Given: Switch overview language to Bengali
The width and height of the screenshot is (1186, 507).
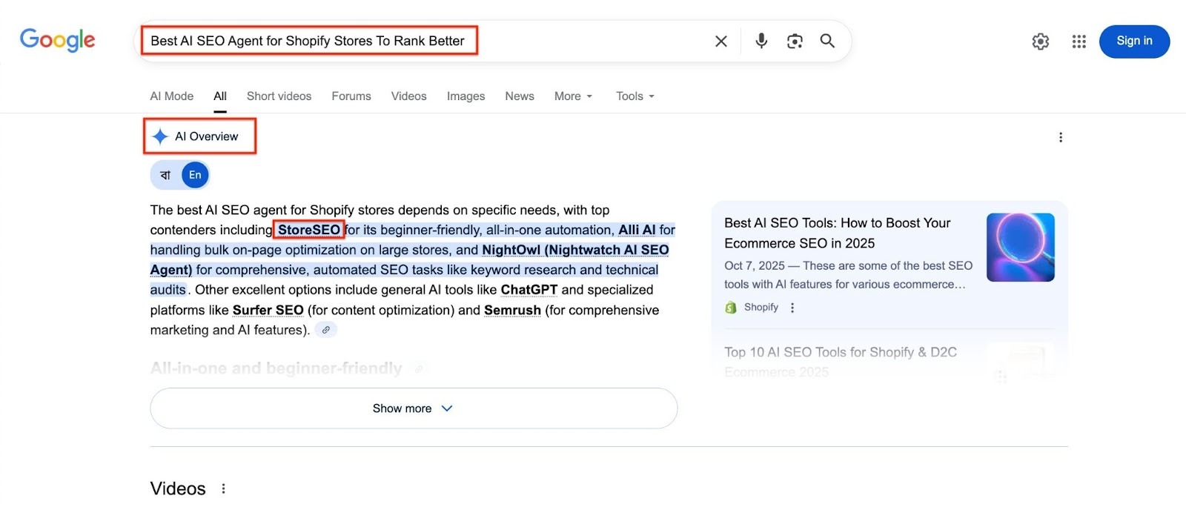Looking at the screenshot, I should 166,175.
